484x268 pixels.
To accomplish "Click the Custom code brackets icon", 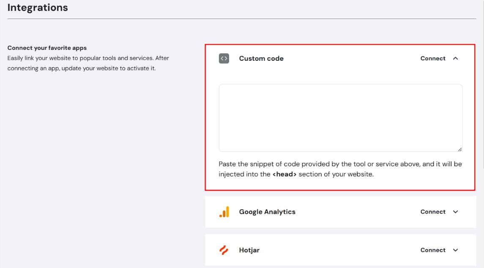I will click(224, 59).
